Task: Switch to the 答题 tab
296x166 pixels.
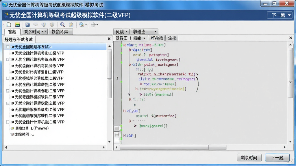Action: pyautogui.click(x=12, y=32)
